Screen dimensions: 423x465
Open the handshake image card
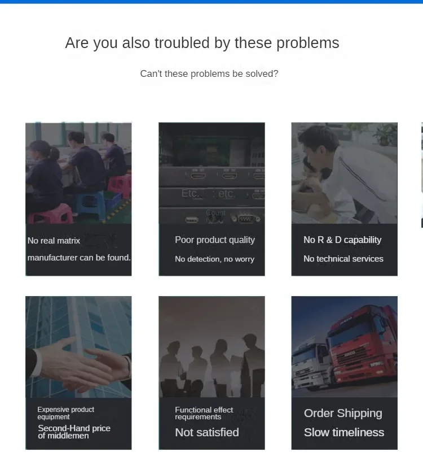click(78, 347)
